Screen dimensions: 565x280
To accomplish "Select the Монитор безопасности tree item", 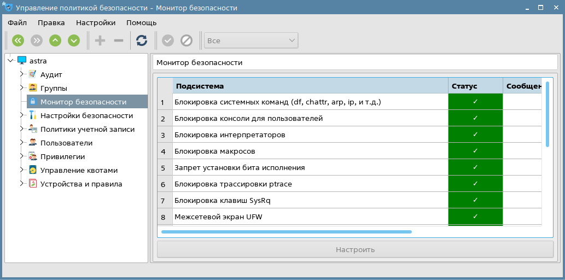I will pyautogui.click(x=87, y=102).
